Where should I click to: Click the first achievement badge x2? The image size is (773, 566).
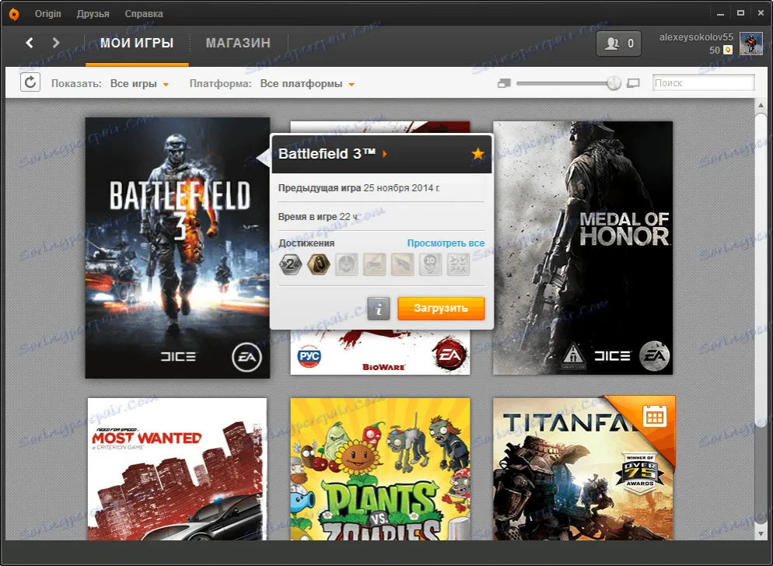pyautogui.click(x=290, y=265)
